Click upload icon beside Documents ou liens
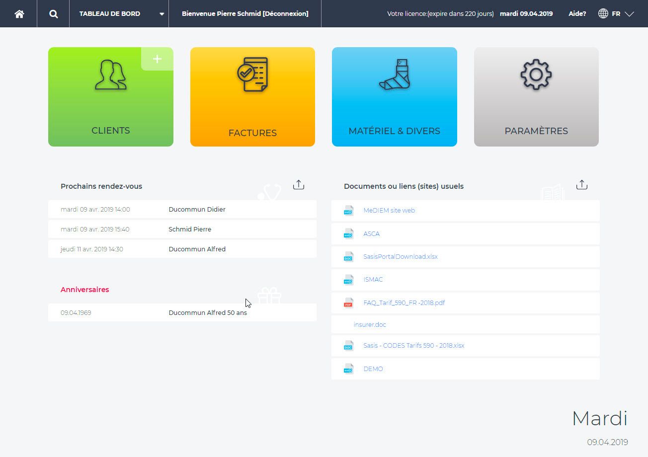 tap(581, 185)
